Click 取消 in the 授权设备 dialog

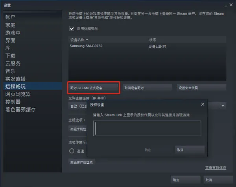[x=190, y=150]
